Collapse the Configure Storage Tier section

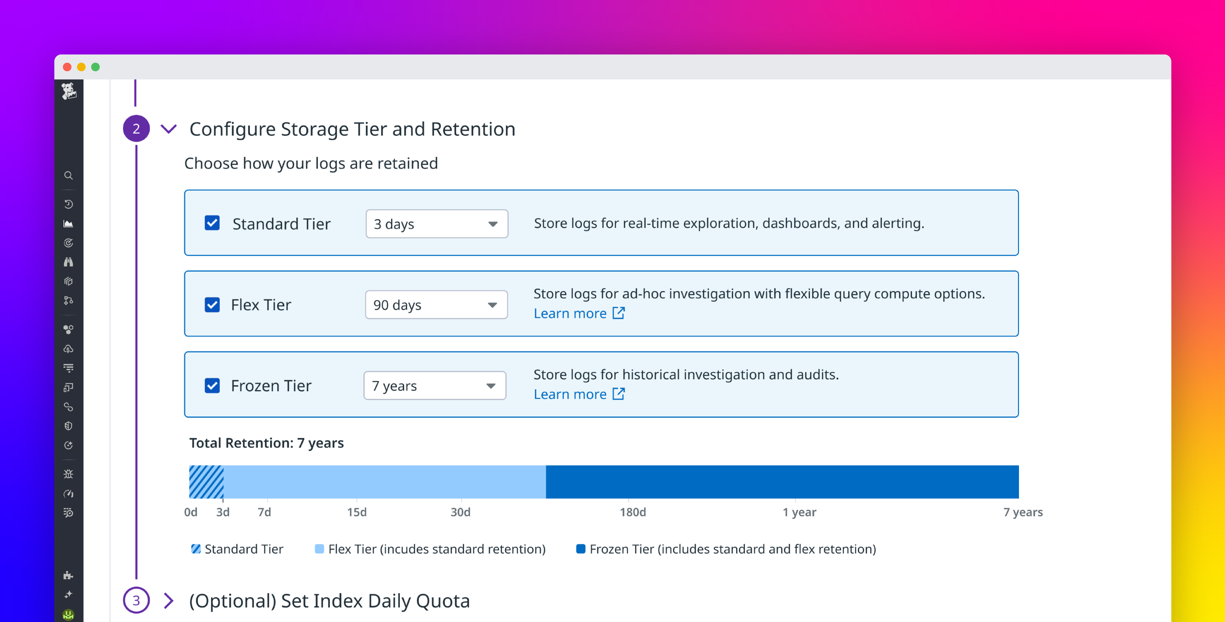168,128
